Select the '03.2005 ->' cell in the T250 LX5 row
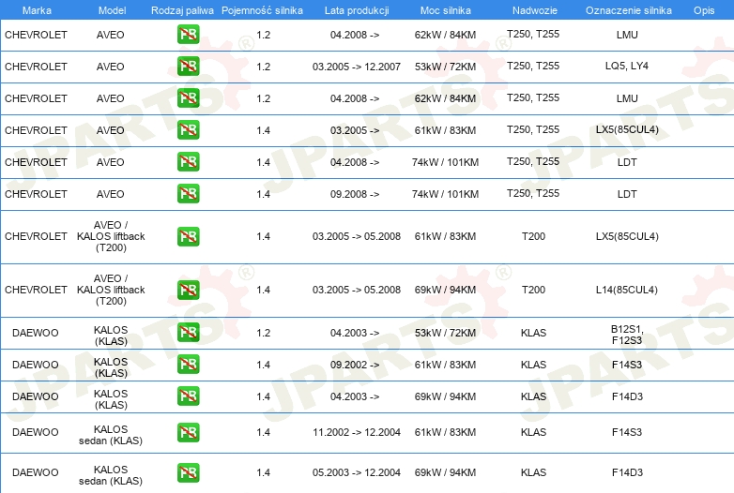 pos(355,130)
